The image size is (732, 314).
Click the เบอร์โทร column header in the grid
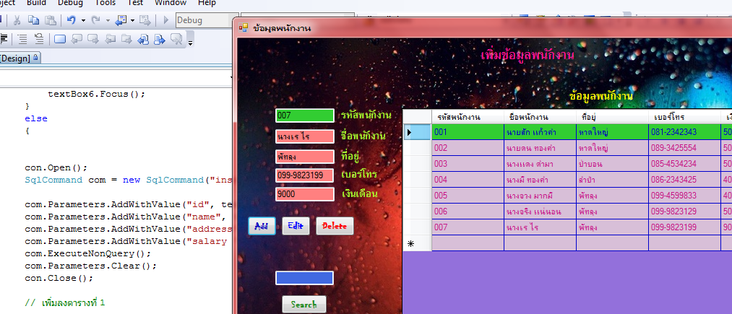(x=685, y=117)
